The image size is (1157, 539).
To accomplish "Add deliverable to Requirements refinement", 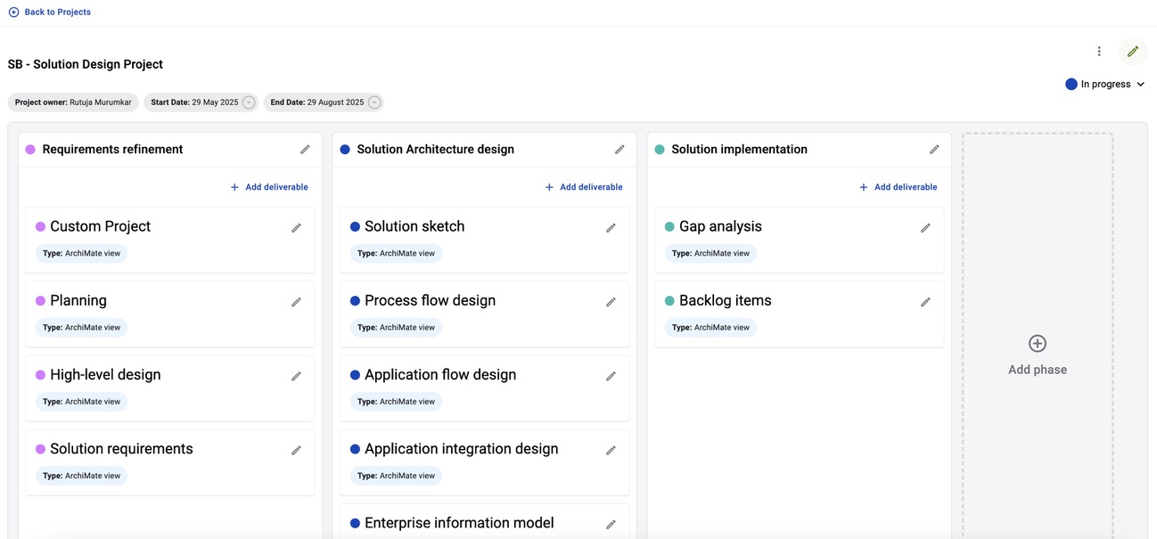I will [269, 187].
